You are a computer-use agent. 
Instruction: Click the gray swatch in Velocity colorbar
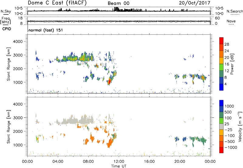[221, 126]
